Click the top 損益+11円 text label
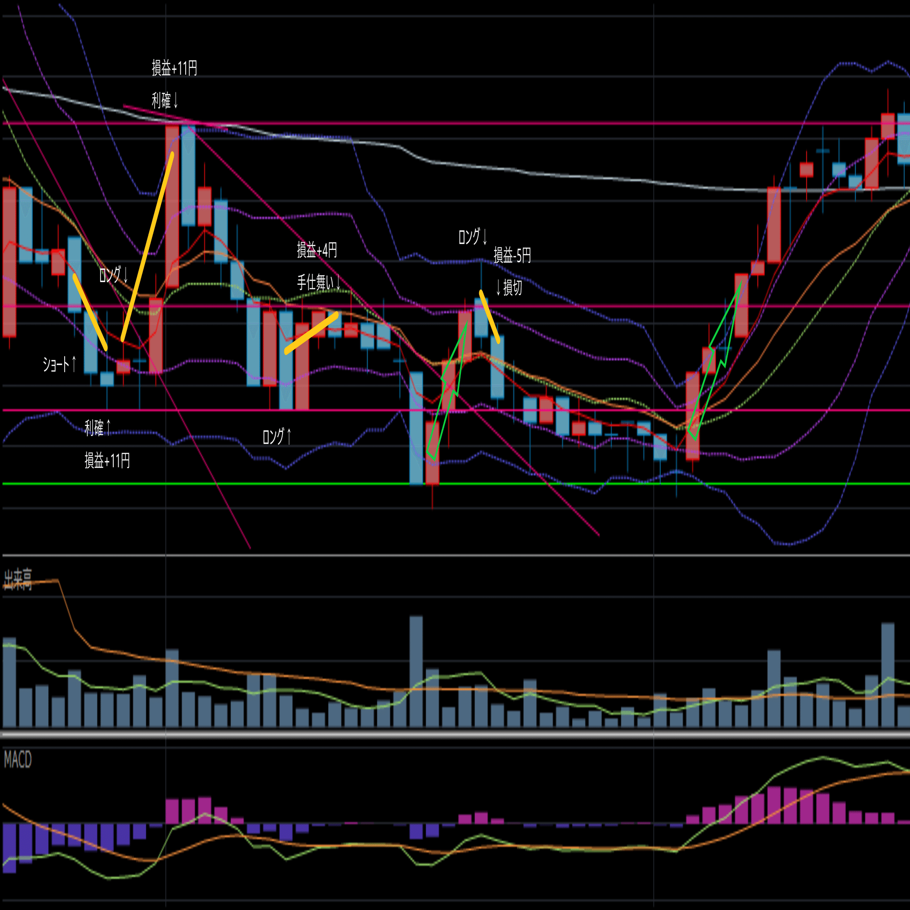 point(174,68)
